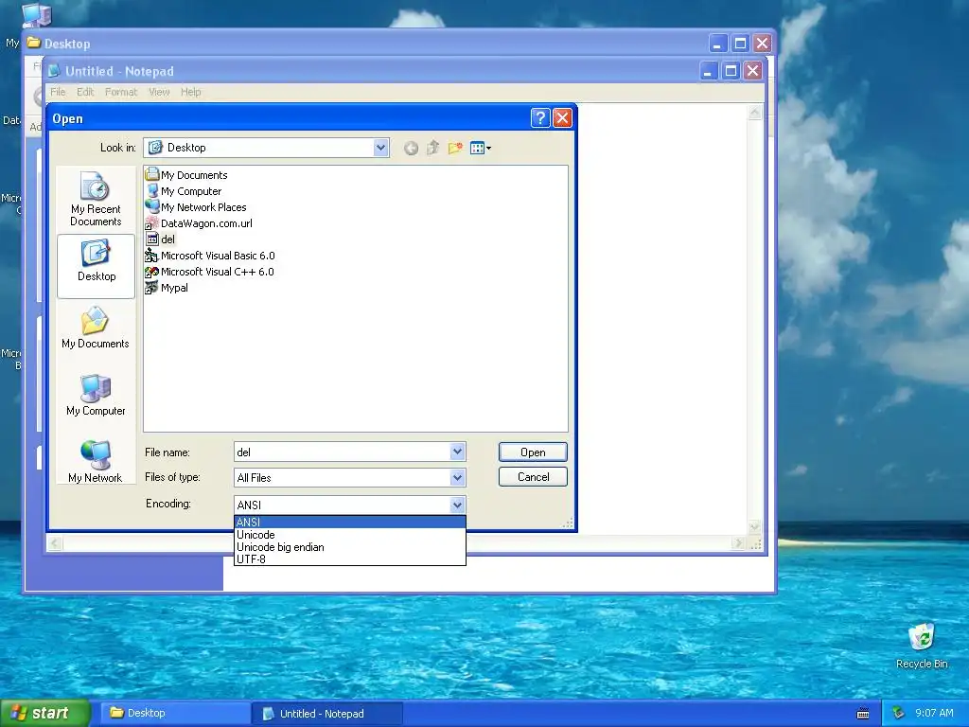Screen dimensions: 969x727
Task: Choose UTF-8 encoding option
Action: point(350,559)
